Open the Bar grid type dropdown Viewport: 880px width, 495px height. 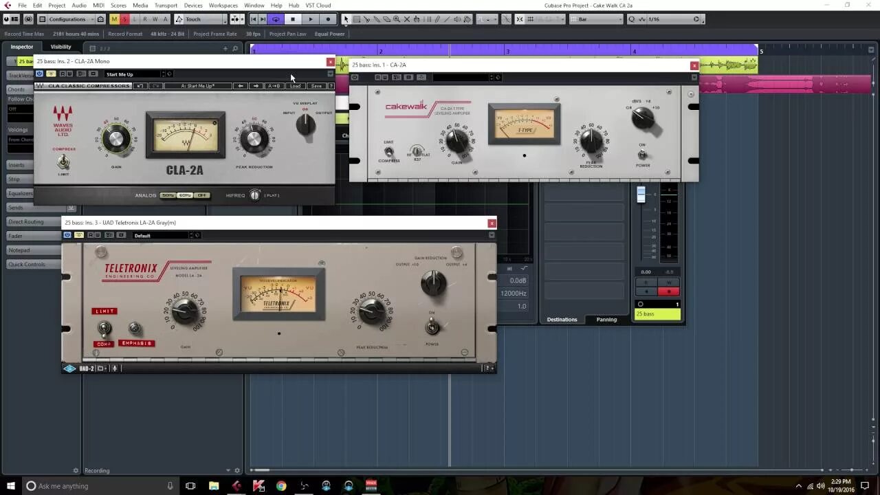pyautogui.click(x=595, y=19)
